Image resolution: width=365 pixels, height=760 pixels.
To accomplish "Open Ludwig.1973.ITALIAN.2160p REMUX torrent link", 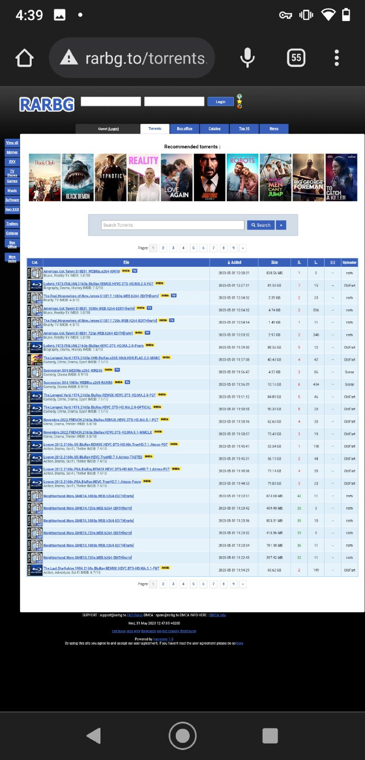I will click(x=98, y=283).
